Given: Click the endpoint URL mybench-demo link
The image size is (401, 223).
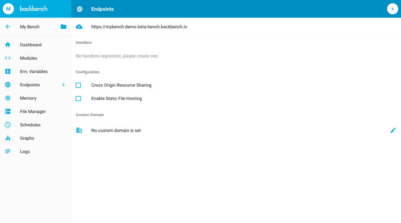Looking at the screenshot, I should point(139,27).
